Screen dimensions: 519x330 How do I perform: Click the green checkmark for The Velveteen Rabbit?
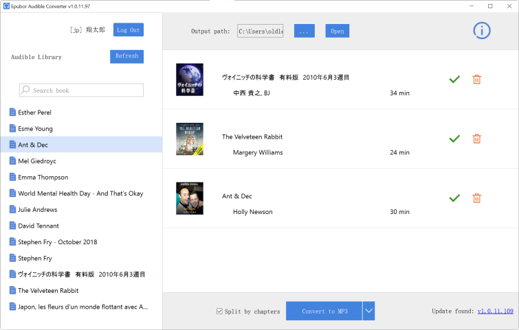[454, 139]
